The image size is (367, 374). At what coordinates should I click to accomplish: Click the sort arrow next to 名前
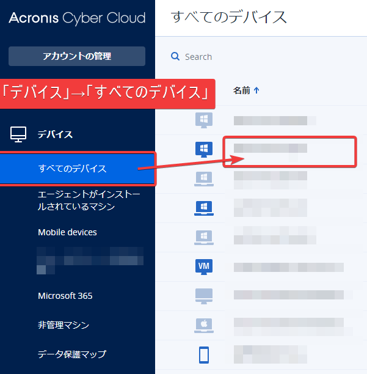(x=256, y=90)
